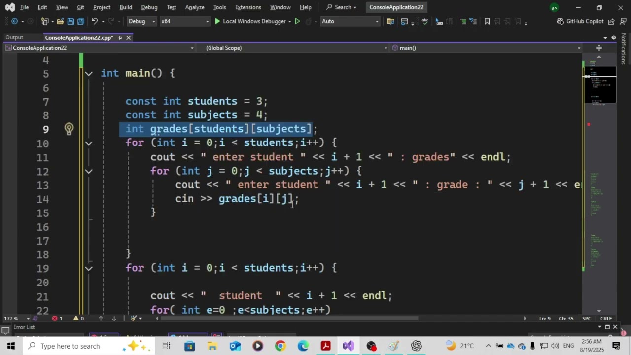Click the error count indicator showing 1
The height and width of the screenshot is (355, 631).
coord(57,319)
